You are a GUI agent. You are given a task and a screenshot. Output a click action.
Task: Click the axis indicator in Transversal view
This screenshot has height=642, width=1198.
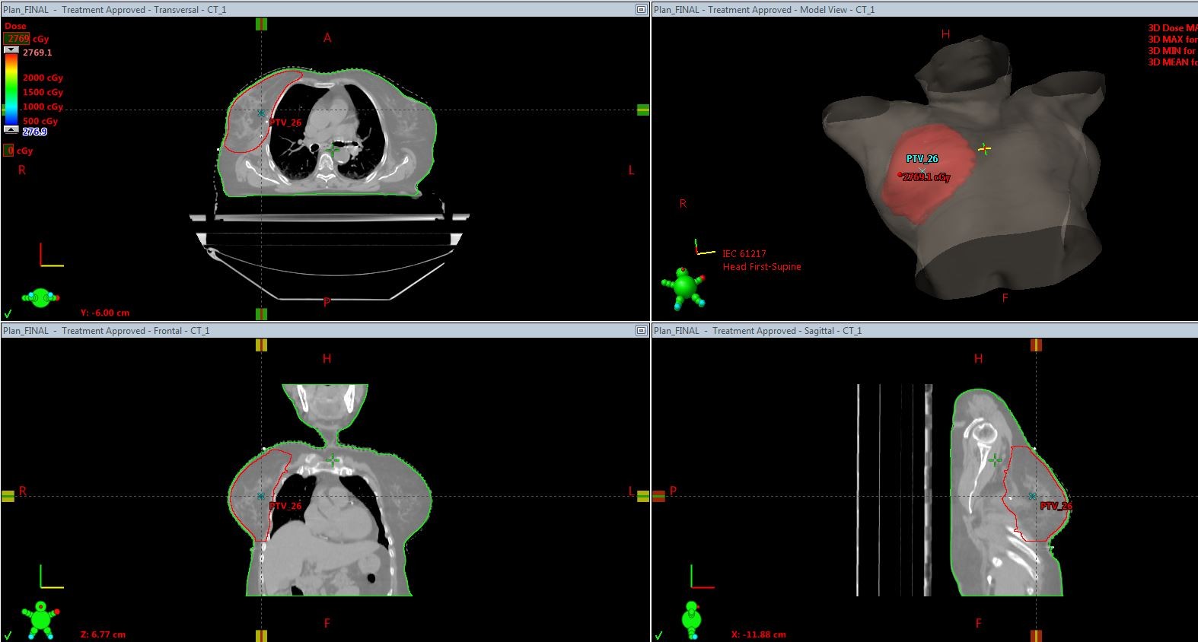tap(51, 256)
